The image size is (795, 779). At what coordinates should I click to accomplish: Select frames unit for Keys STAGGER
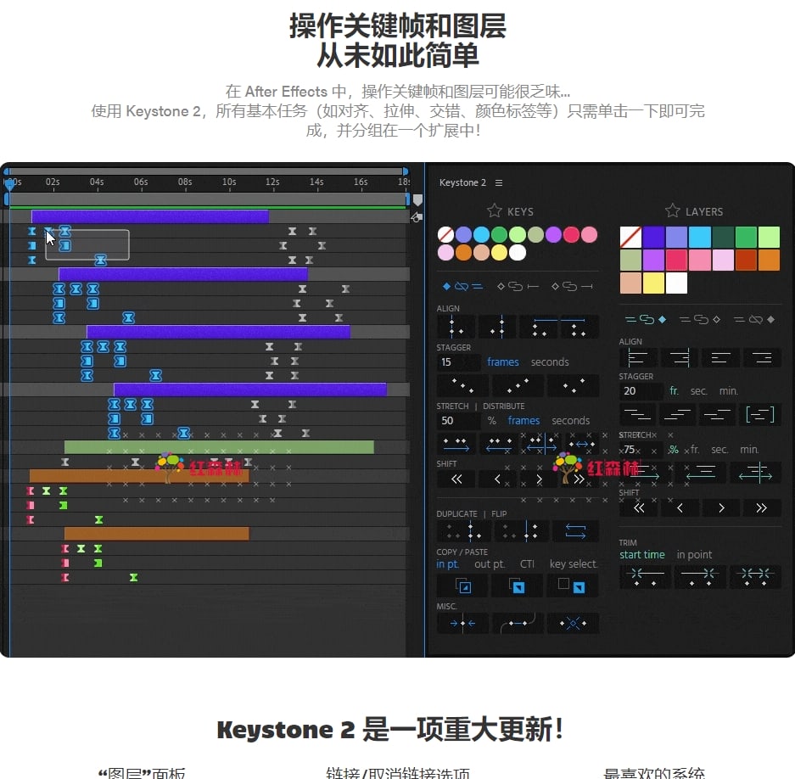coord(502,362)
